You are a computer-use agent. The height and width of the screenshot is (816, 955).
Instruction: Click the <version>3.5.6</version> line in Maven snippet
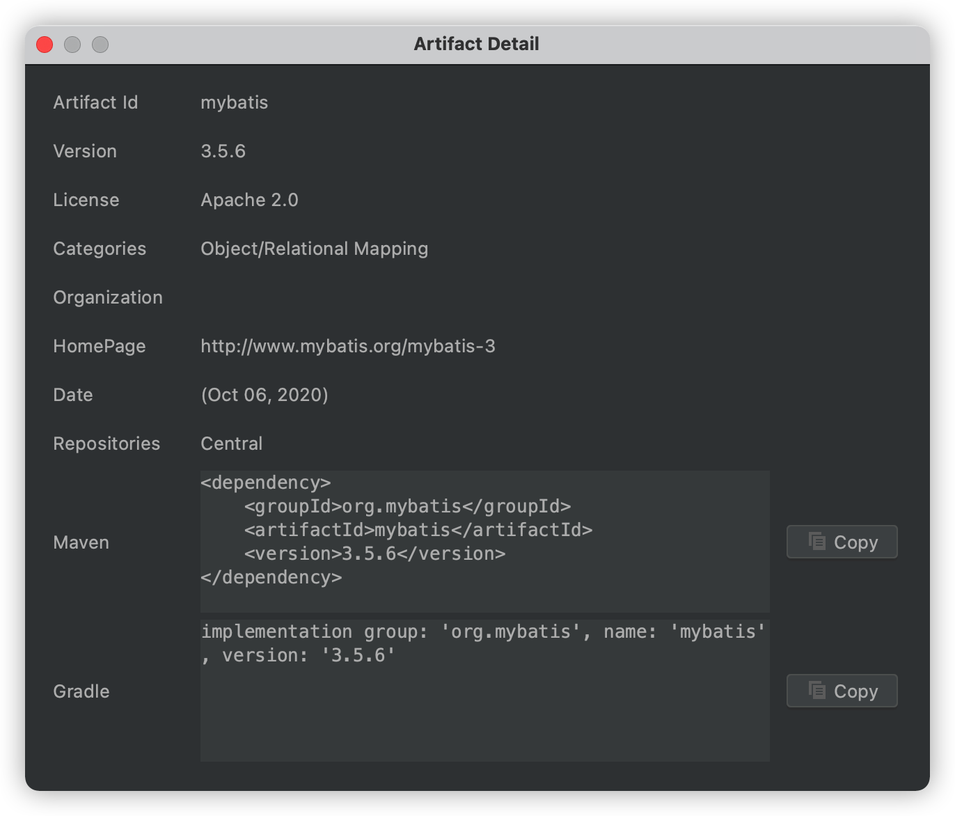point(374,554)
